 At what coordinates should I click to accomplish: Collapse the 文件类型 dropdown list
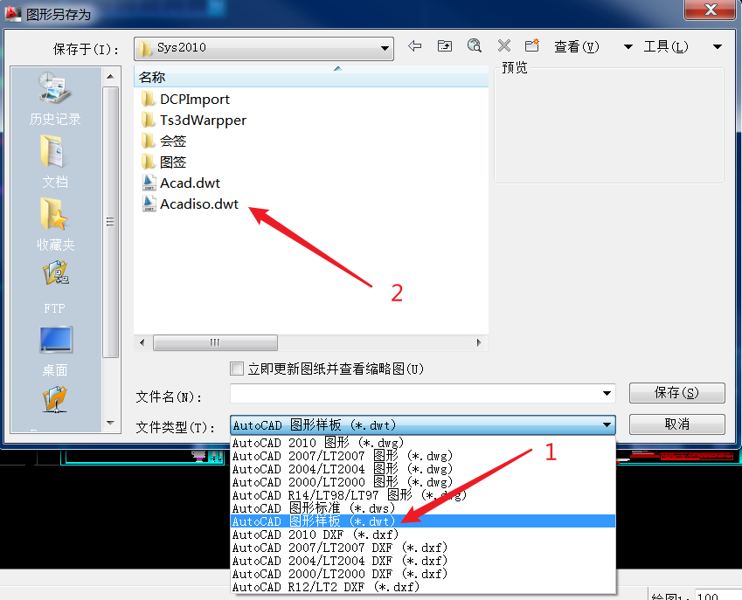click(607, 425)
